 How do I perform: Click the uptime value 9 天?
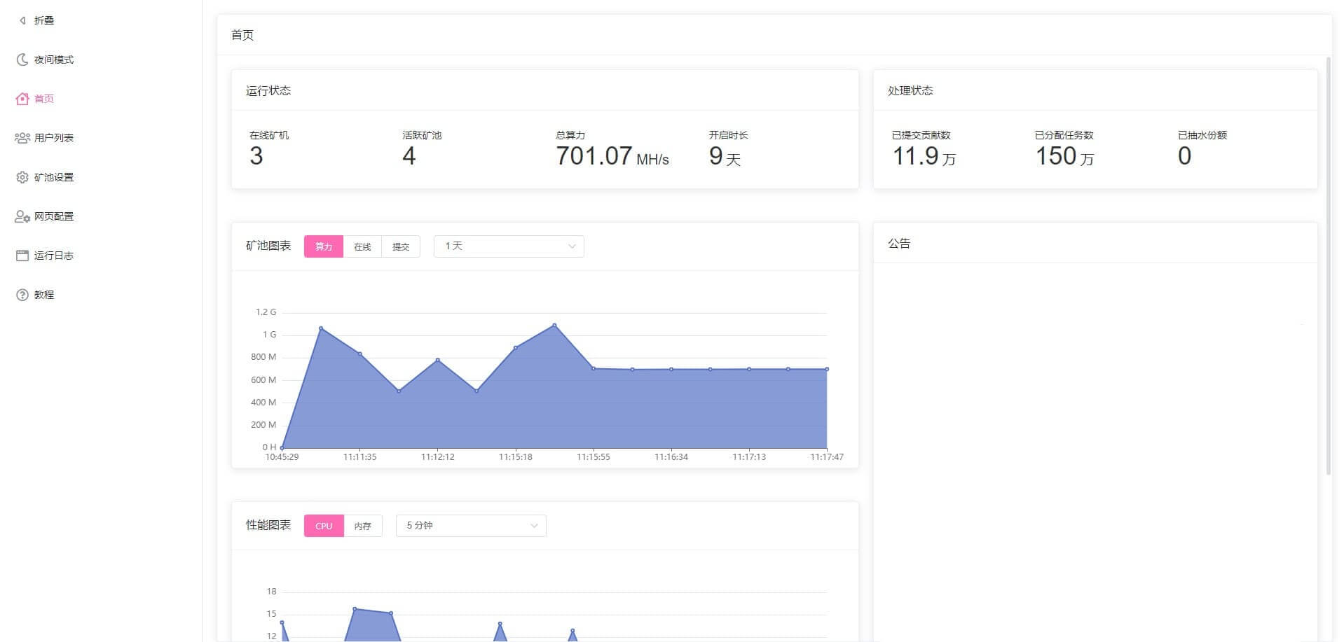tap(725, 156)
